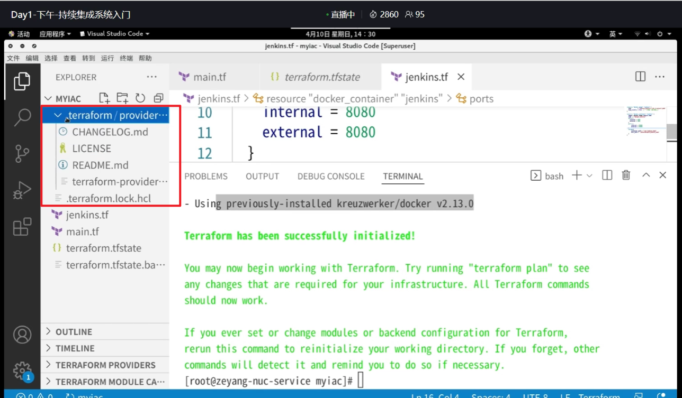Open the 应用程序 applications dropdown
The height and width of the screenshot is (398, 682).
click(55, 34)
